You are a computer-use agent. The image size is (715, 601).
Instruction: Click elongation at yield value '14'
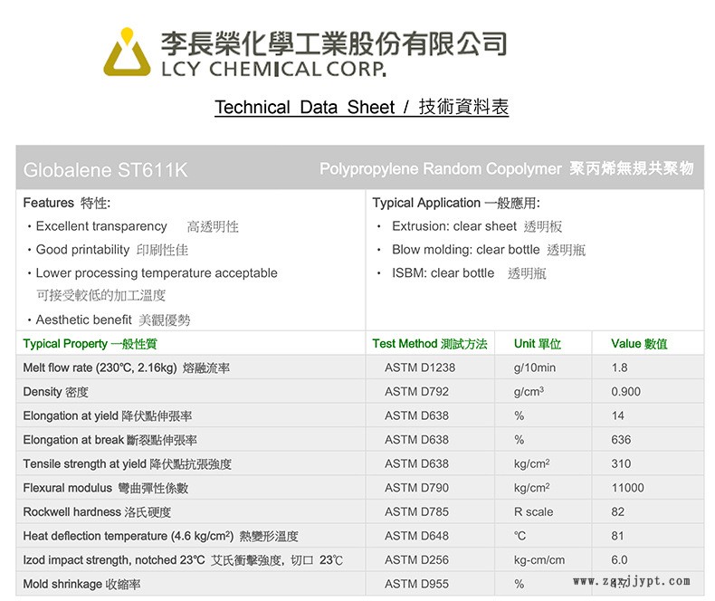617,415
